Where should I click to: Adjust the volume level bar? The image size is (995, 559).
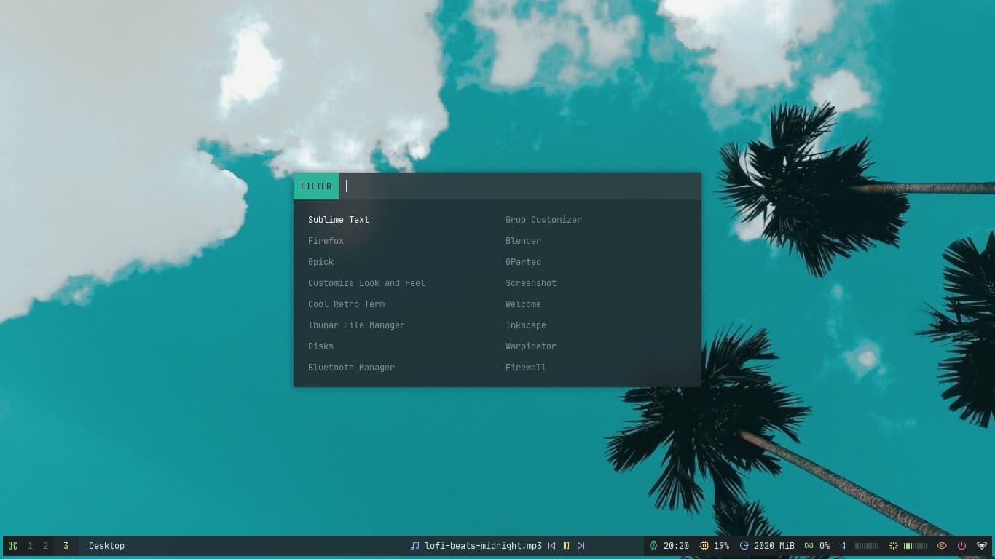pyautogui.click(x=867, y=546)
